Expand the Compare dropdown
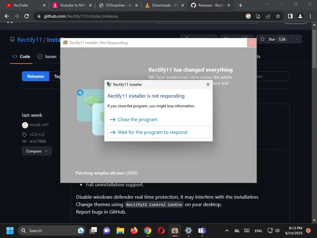This screenshot has height=238, width=317. point(37,151)
